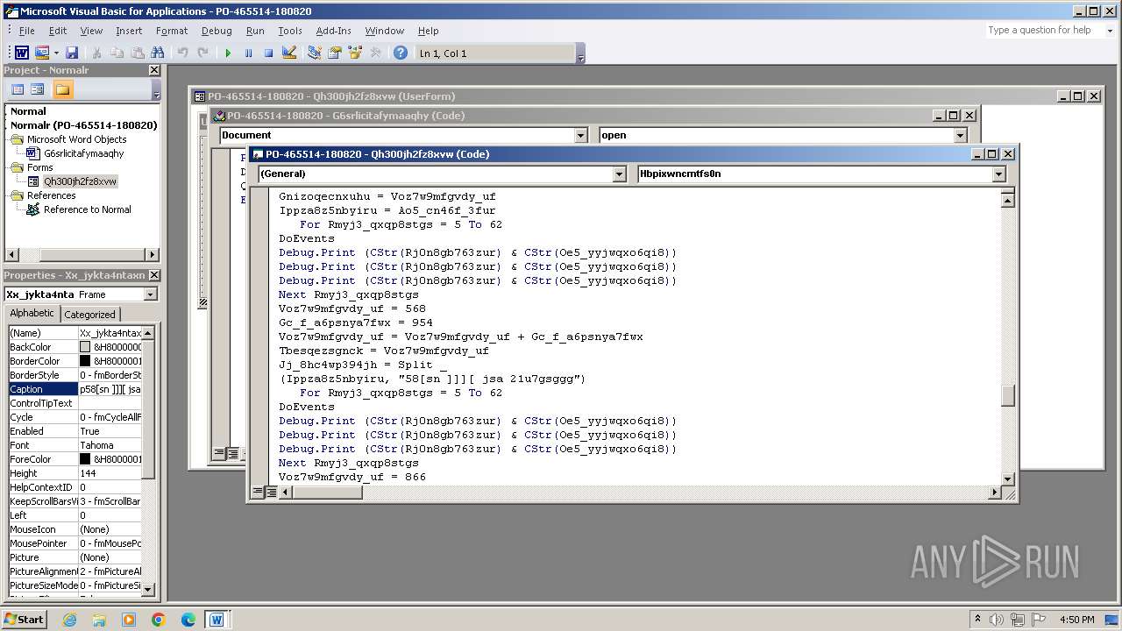Open Properties Window toolbar icon
This screenshot has height=631, width=1122.
pos(335,53)
